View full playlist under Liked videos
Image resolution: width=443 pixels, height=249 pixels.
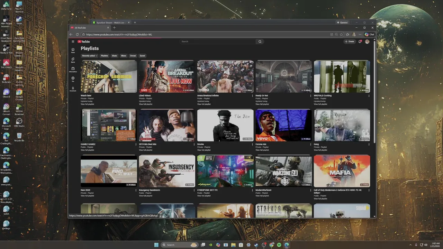146,104
